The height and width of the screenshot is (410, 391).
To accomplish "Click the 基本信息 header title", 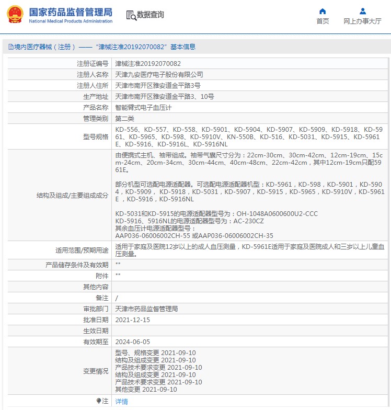I will click(x=183, y=47).
